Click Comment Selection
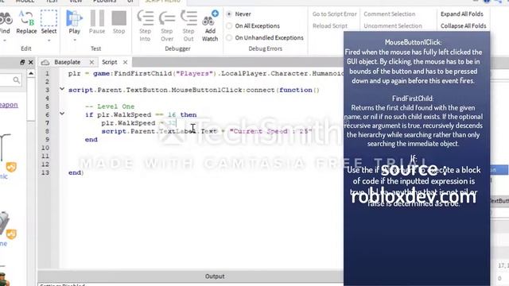Screen dimensions: 509x286 pyautogui.click(x=389, y=14)
